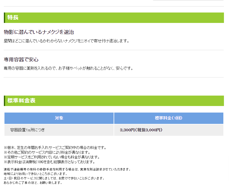Click the note about 樹木、芝生 annual service contract

55,148
